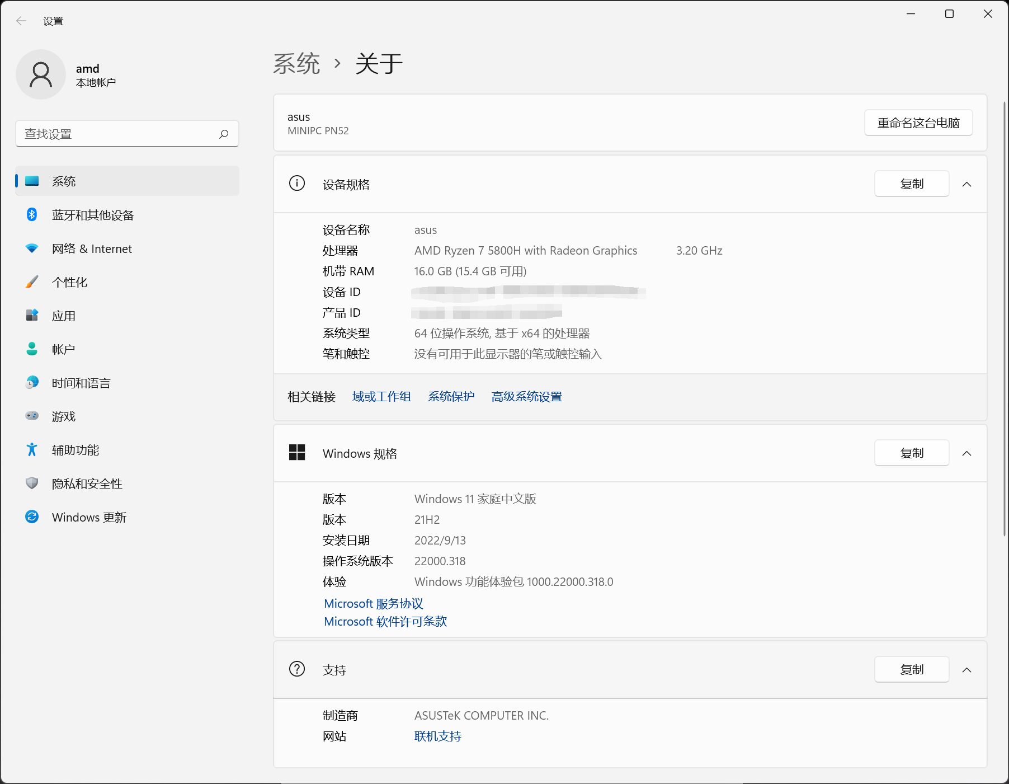Click the 系统 monitor icon in sidebar

tap(32, 181)
